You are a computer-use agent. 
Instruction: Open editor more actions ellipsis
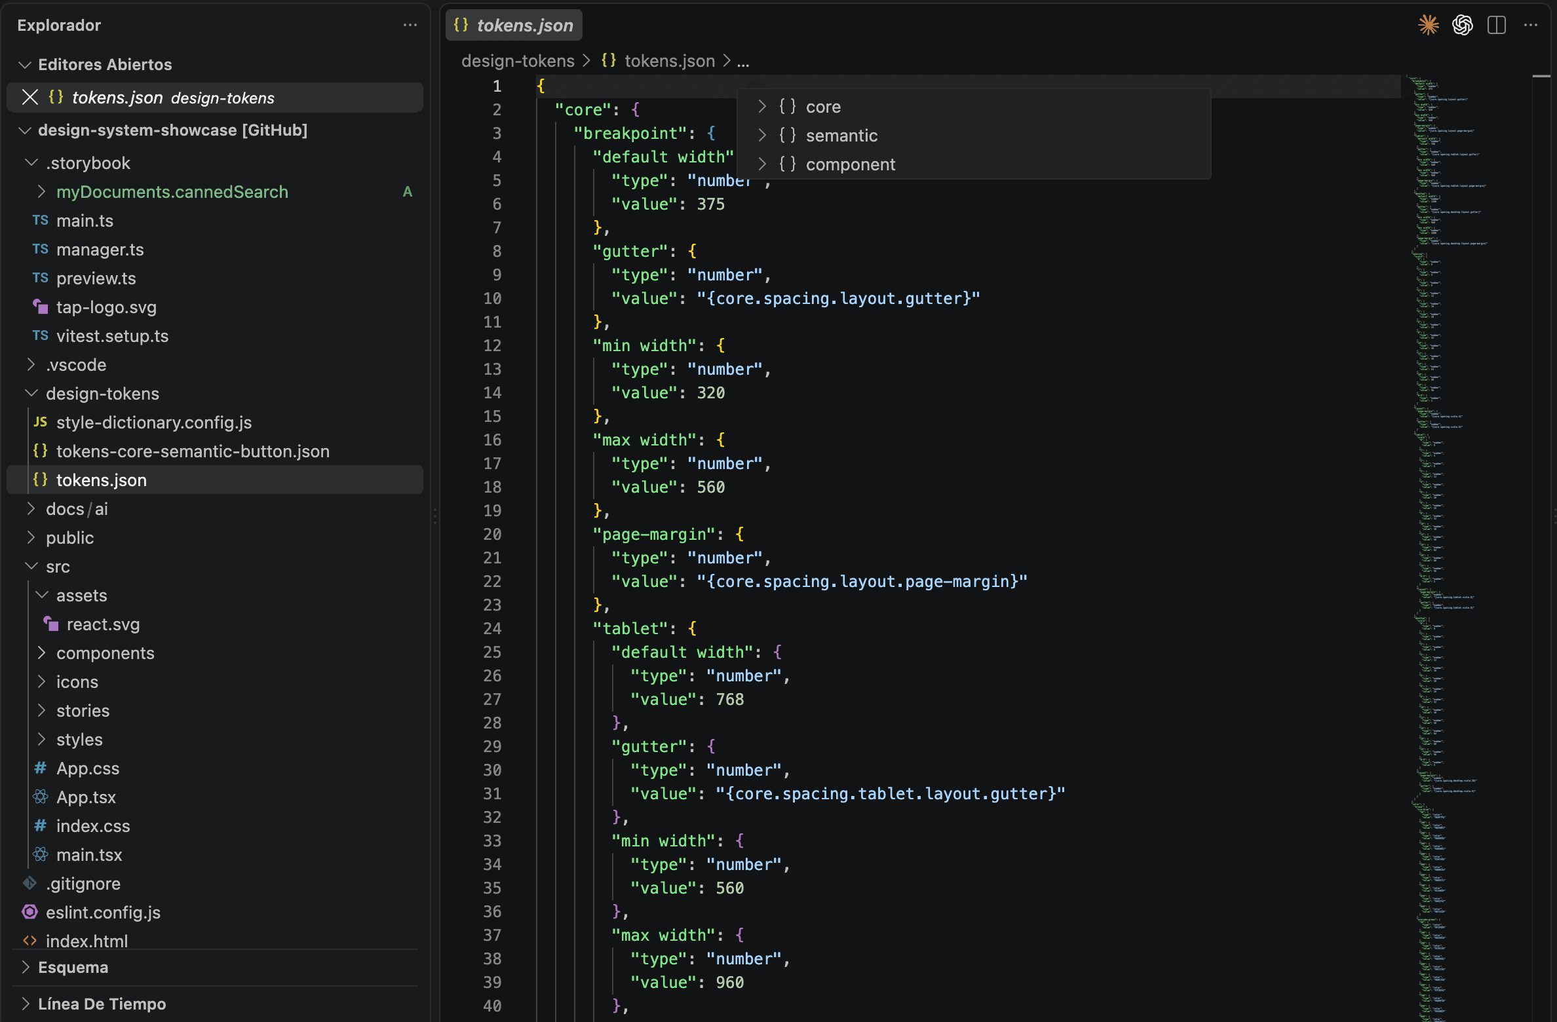(1531, 25)
